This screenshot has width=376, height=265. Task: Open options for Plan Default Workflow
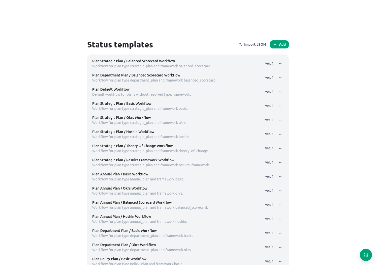click(x=281, y=92)
